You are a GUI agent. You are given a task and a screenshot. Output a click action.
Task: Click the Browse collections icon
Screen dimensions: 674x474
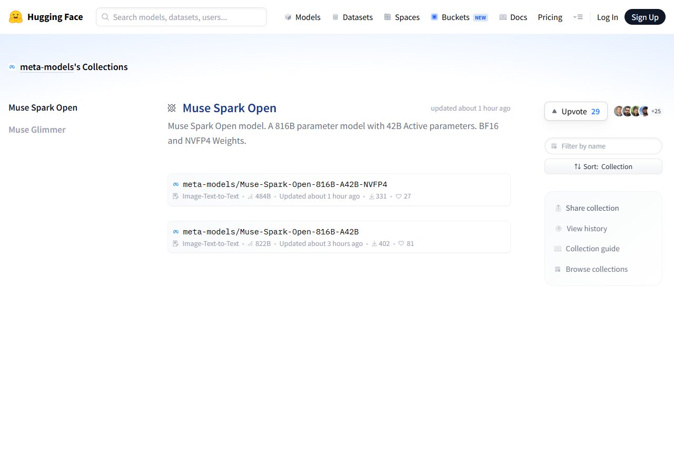(x=558, y=269)
